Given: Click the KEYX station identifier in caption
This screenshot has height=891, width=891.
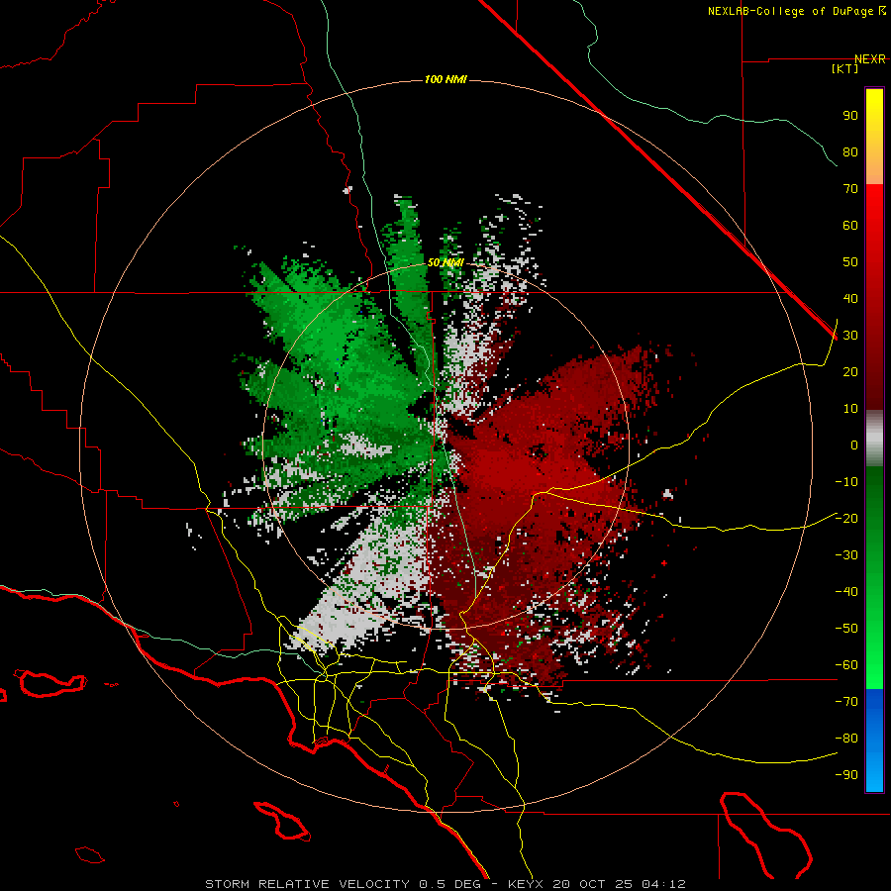Looking at the screenshot, I should (526, 884).
